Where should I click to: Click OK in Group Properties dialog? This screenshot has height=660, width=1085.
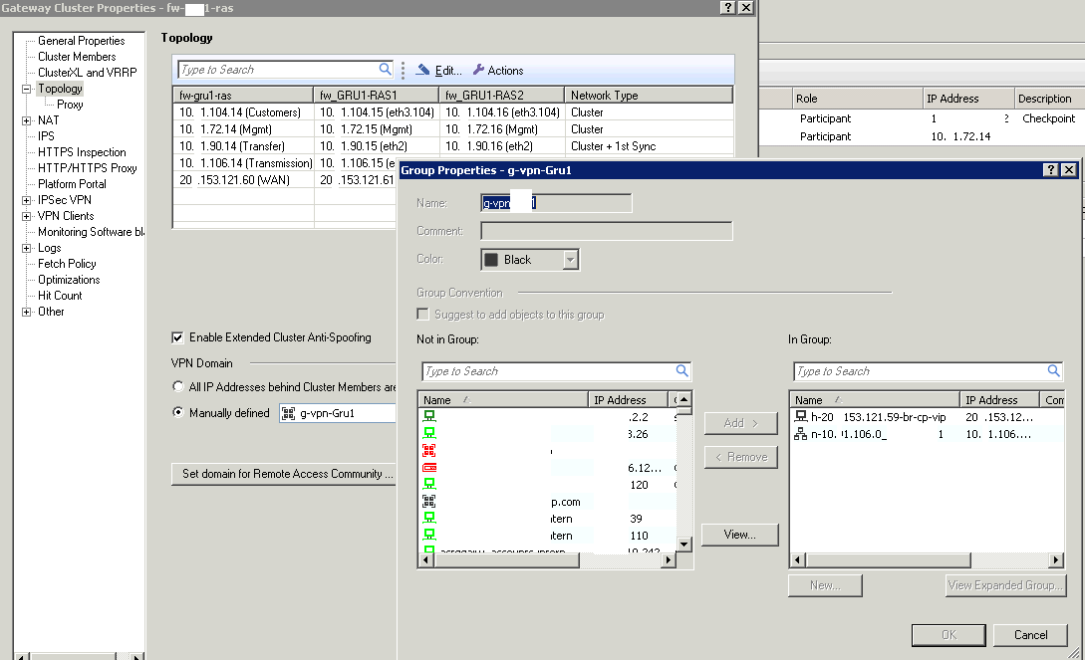coord(949,635)
